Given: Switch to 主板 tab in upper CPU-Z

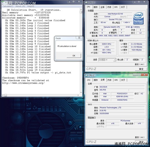Looking at the screenshot, I should (x=103, y=7).
